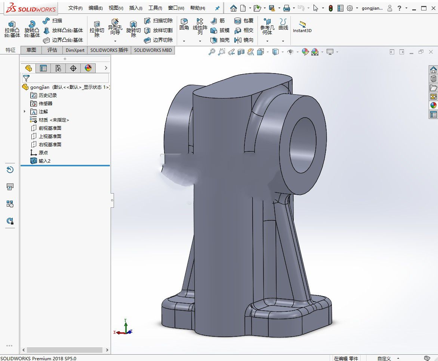
Task: Open the 文件(F) menu
Action: (75, 8)
